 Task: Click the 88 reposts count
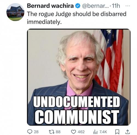click(58, 132)
